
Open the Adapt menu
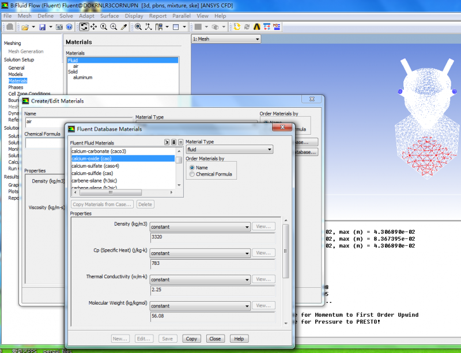coord(86,16)
